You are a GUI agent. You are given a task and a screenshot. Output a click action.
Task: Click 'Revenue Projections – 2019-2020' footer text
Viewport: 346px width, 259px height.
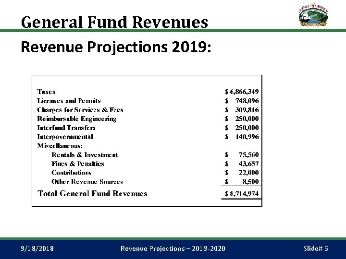pyautogui.click(x=173, y=248)
